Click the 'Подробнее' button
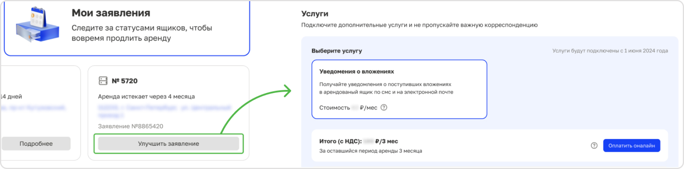The image size is (684, 169). coord(36,144)
